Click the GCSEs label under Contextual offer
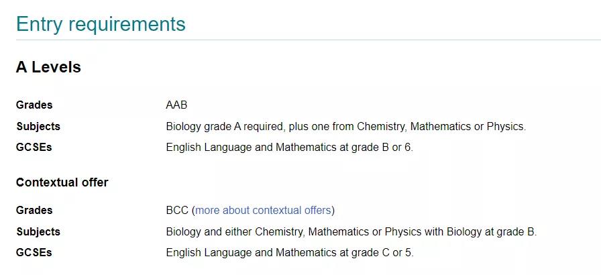This screenshot has width=601, height=275. click(x=34, y=253)
